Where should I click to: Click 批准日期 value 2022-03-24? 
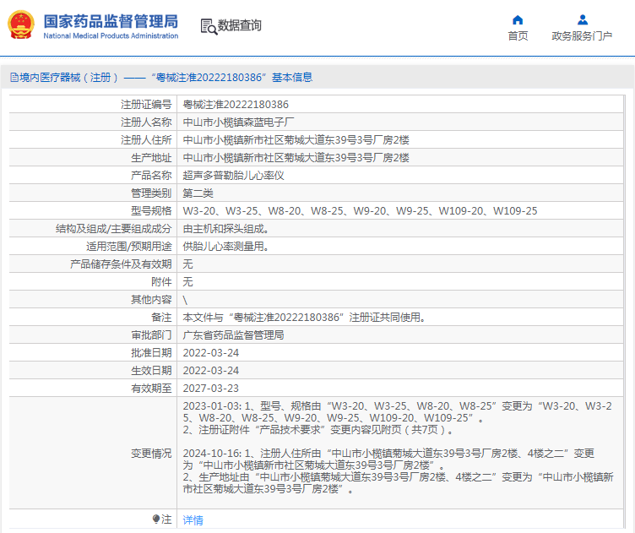pyautogui.click(x=210, y=353)
